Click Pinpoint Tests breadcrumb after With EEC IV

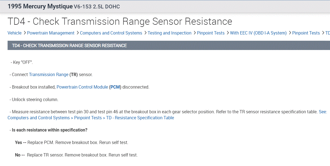(x=306, y=33)
